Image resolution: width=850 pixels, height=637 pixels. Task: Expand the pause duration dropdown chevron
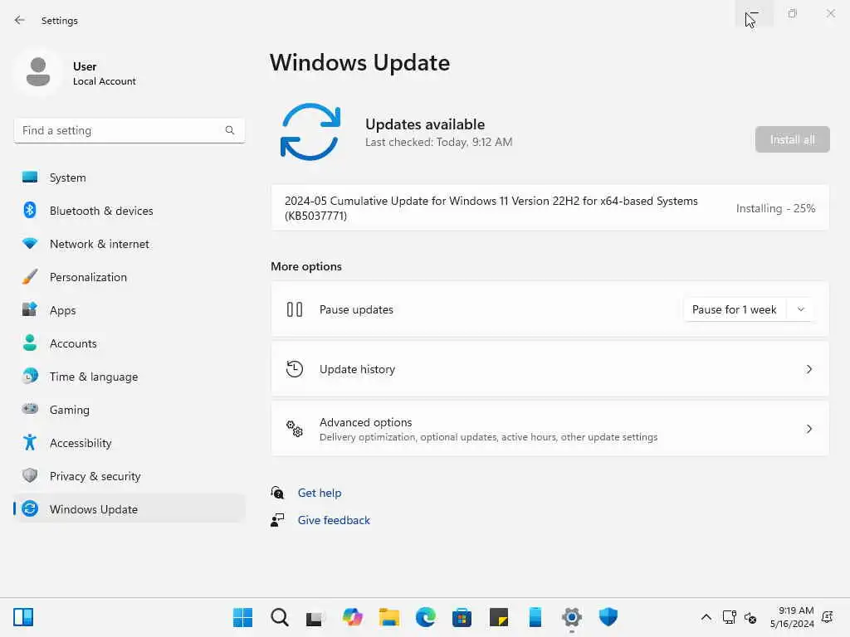pyautogui.click(x=801, y=310)
